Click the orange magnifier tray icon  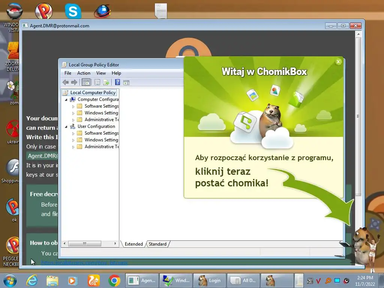328,280
